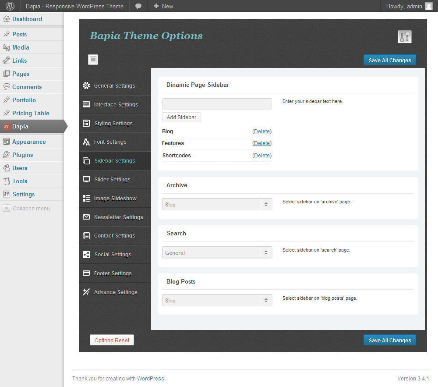Delete the Features sidebar

[262, 143]
